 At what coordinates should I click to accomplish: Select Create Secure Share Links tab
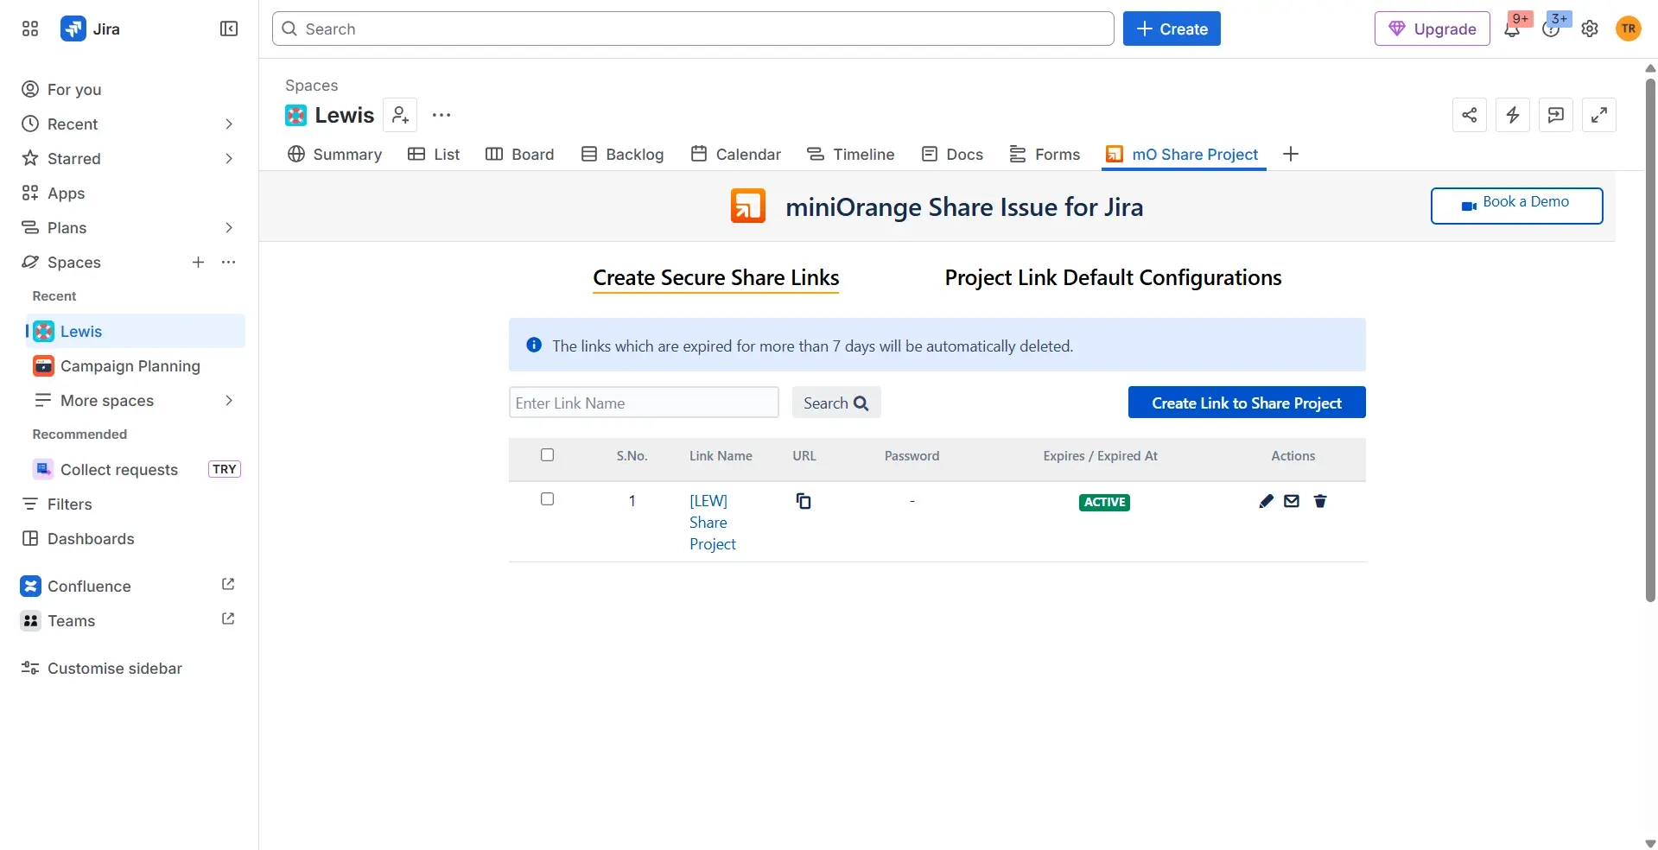click(x=715, y=277)
